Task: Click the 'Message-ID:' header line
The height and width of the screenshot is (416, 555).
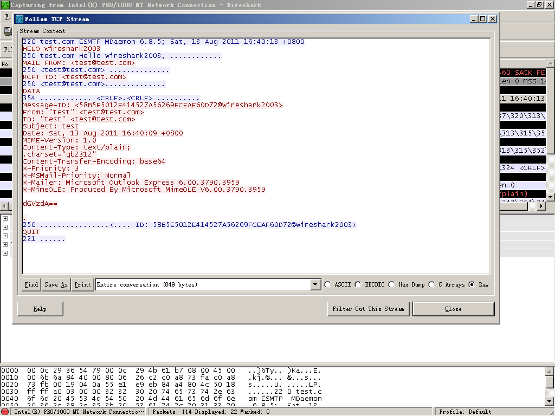Action: pyautogui.click(x=152, y=106)
